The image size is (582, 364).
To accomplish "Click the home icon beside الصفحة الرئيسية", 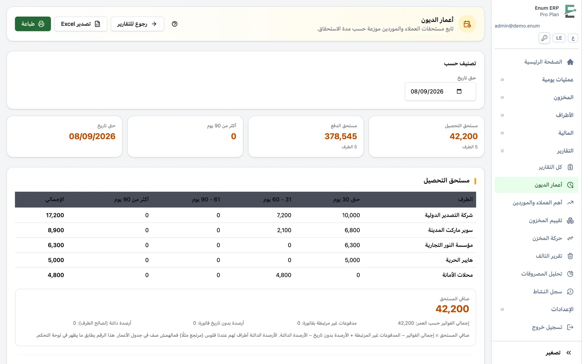I will point(570,62).
